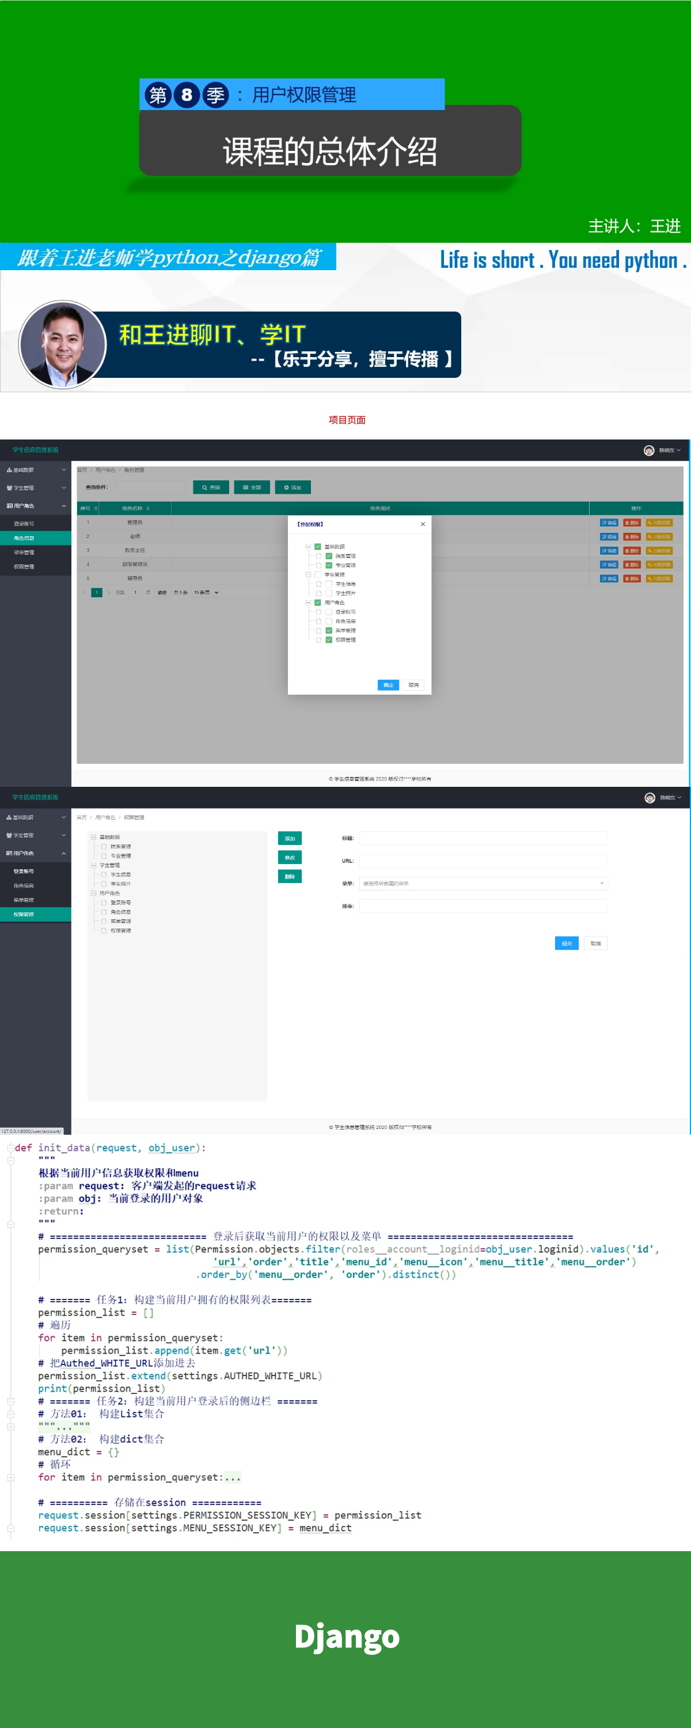Check the 学生信息 checkbox in the dialog

pos(329,583)
